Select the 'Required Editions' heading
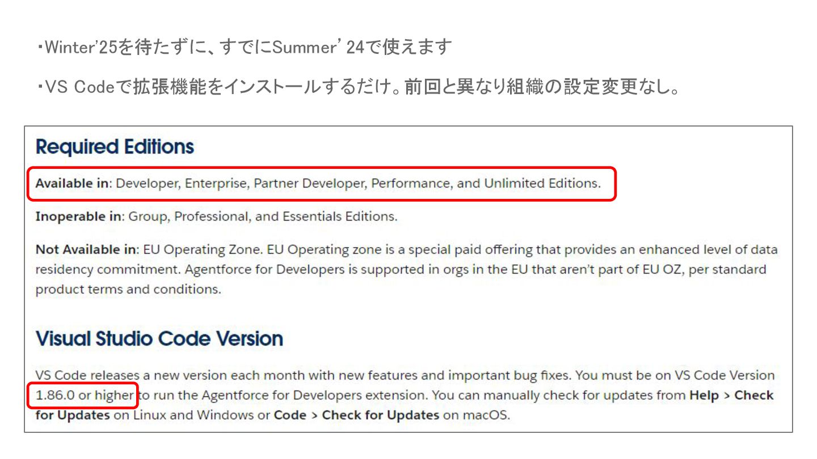Viewport: 817px width, 459px height. (115, 147)
